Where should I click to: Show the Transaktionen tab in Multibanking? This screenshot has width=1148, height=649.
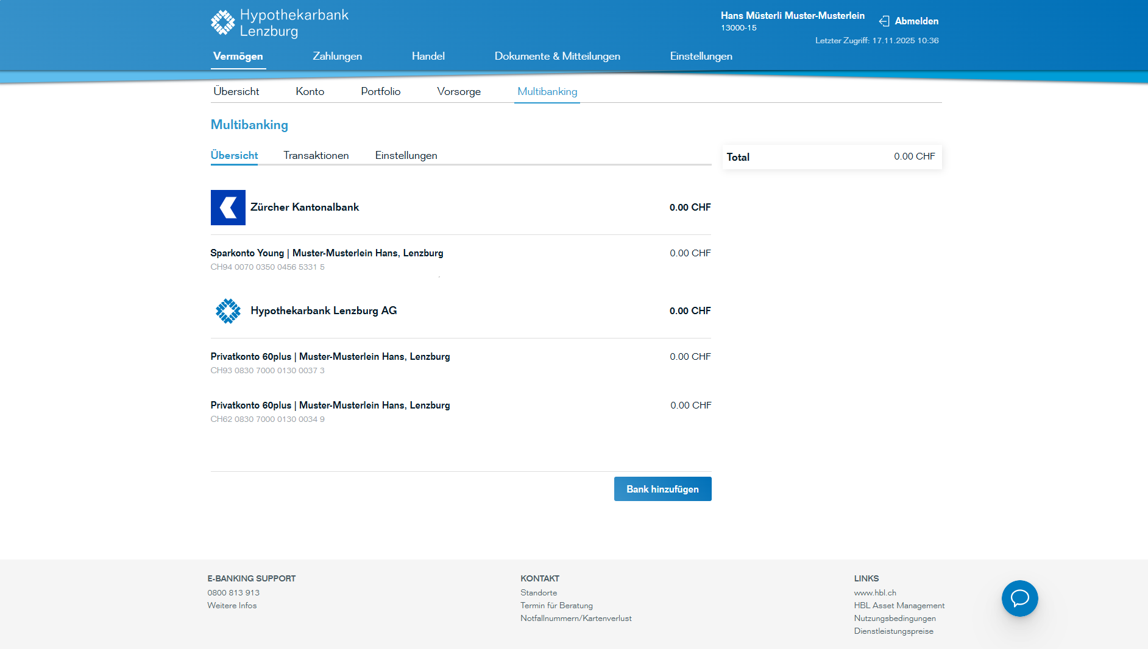pos(316,155)
